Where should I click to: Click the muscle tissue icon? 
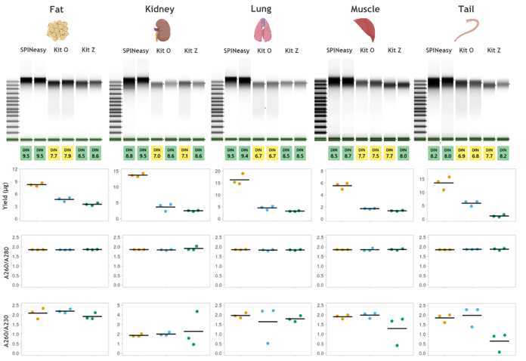point(364,30)
